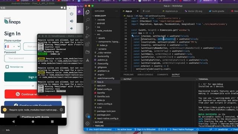Image resolution: width=238 pixels, height=134 pixels.
Task: Expand the OUTLINE section
Action: (x=99, y=122)
